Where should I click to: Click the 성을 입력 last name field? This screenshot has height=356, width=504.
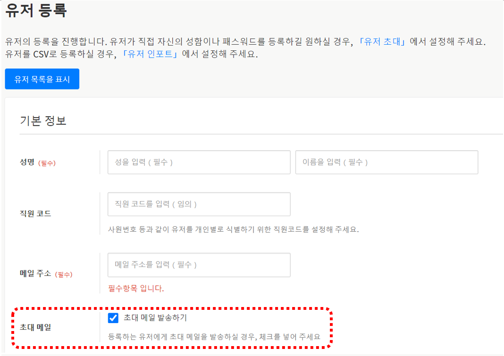[x=199, y=162]
